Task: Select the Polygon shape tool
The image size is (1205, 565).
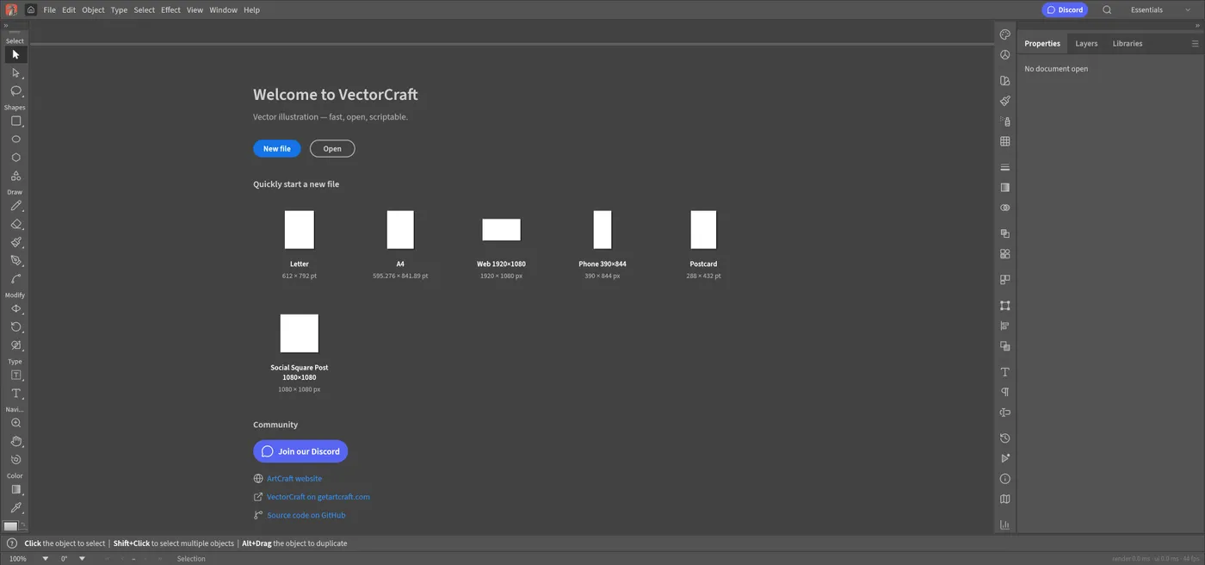Action: 15,158
